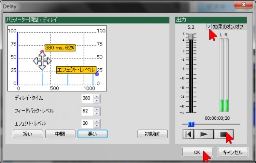The width and height of the screenshot is (256, 163).
Task: Decrease the エフェクト・レベル value with down arrow
Action: coord(97,126)
